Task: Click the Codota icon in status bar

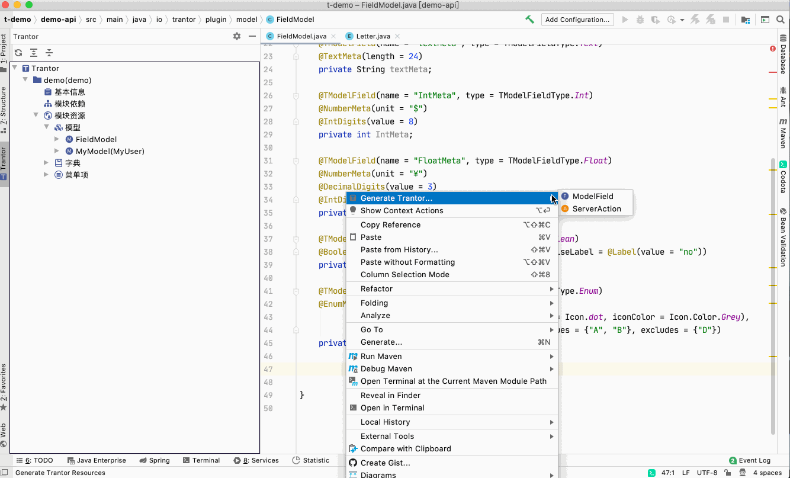Action: point(651,473)
